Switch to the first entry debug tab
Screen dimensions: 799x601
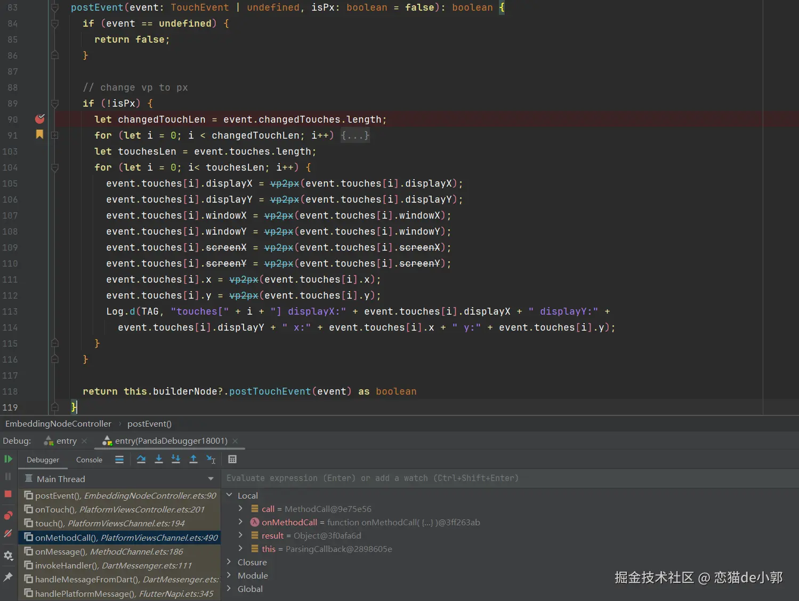click(66, 441)
